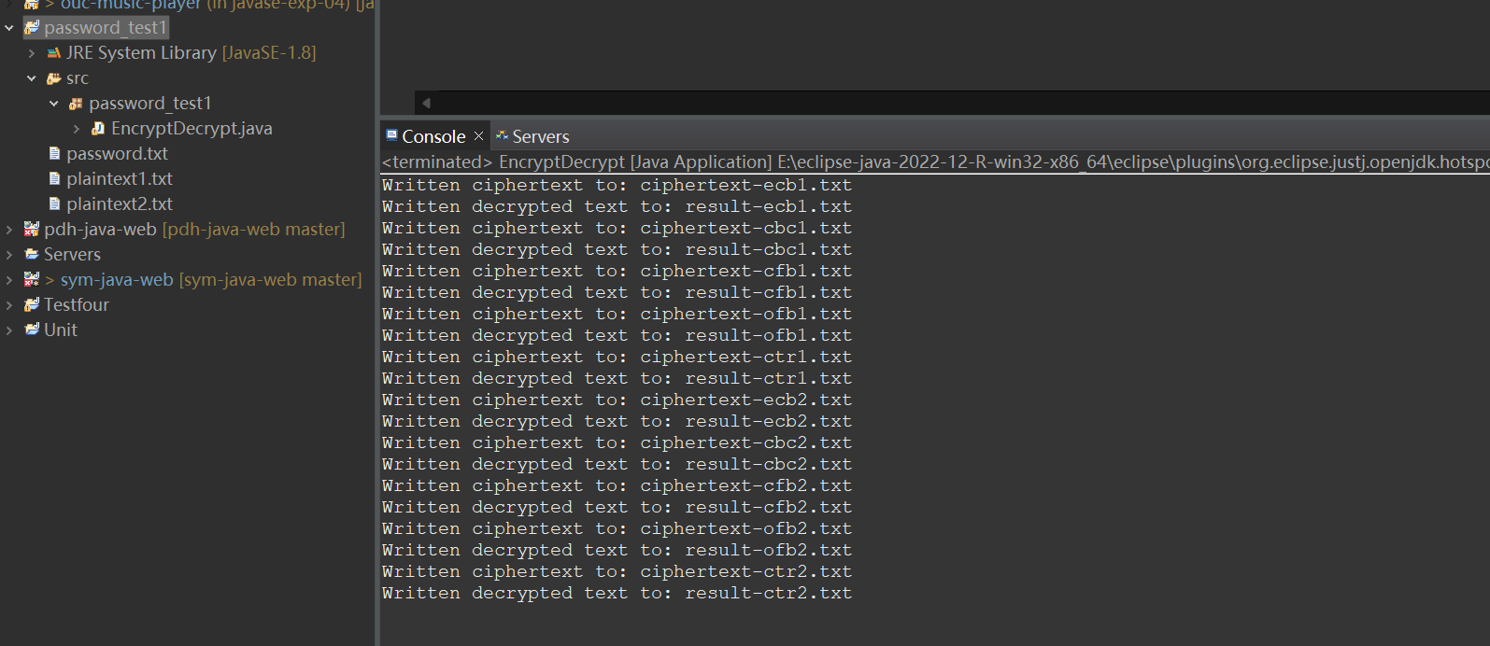Collapse the password_test1 project node
Image resolution: width=1490 pixels, height=646 pixels.
(9, 28)
